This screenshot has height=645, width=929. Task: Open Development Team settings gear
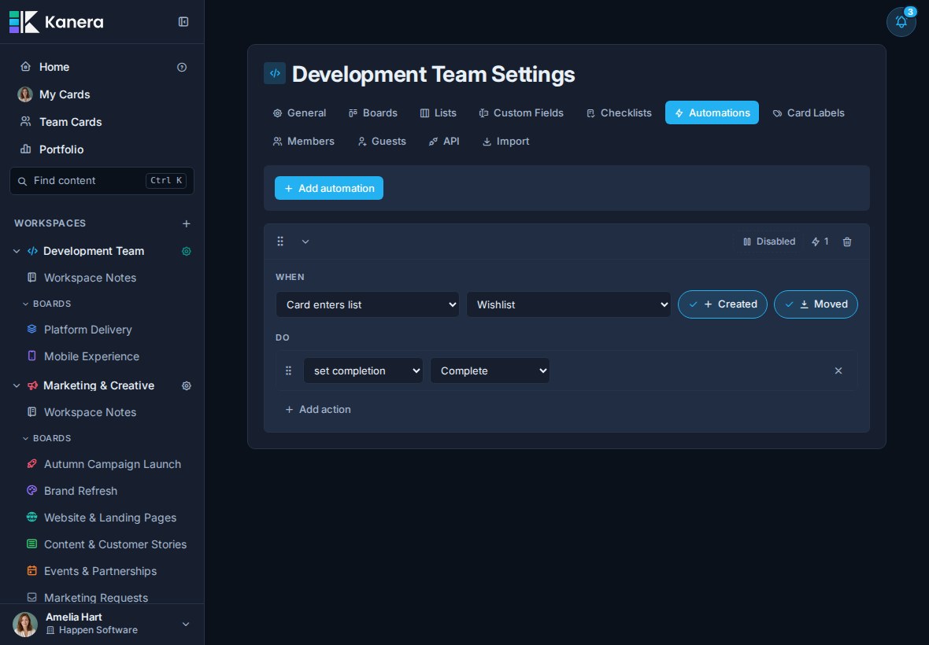pyautogui.click(x=187, y=252)
